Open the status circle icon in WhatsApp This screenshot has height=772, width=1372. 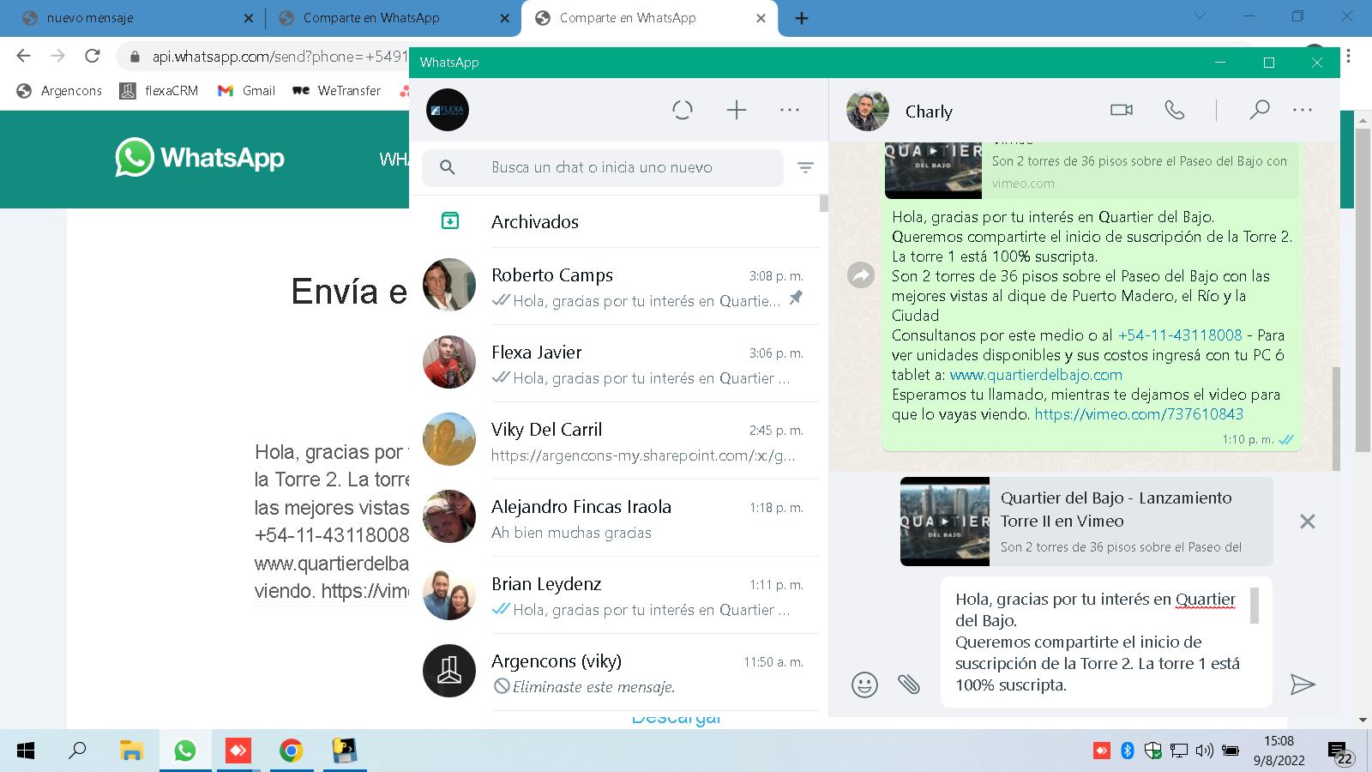[x=683, y=110]
